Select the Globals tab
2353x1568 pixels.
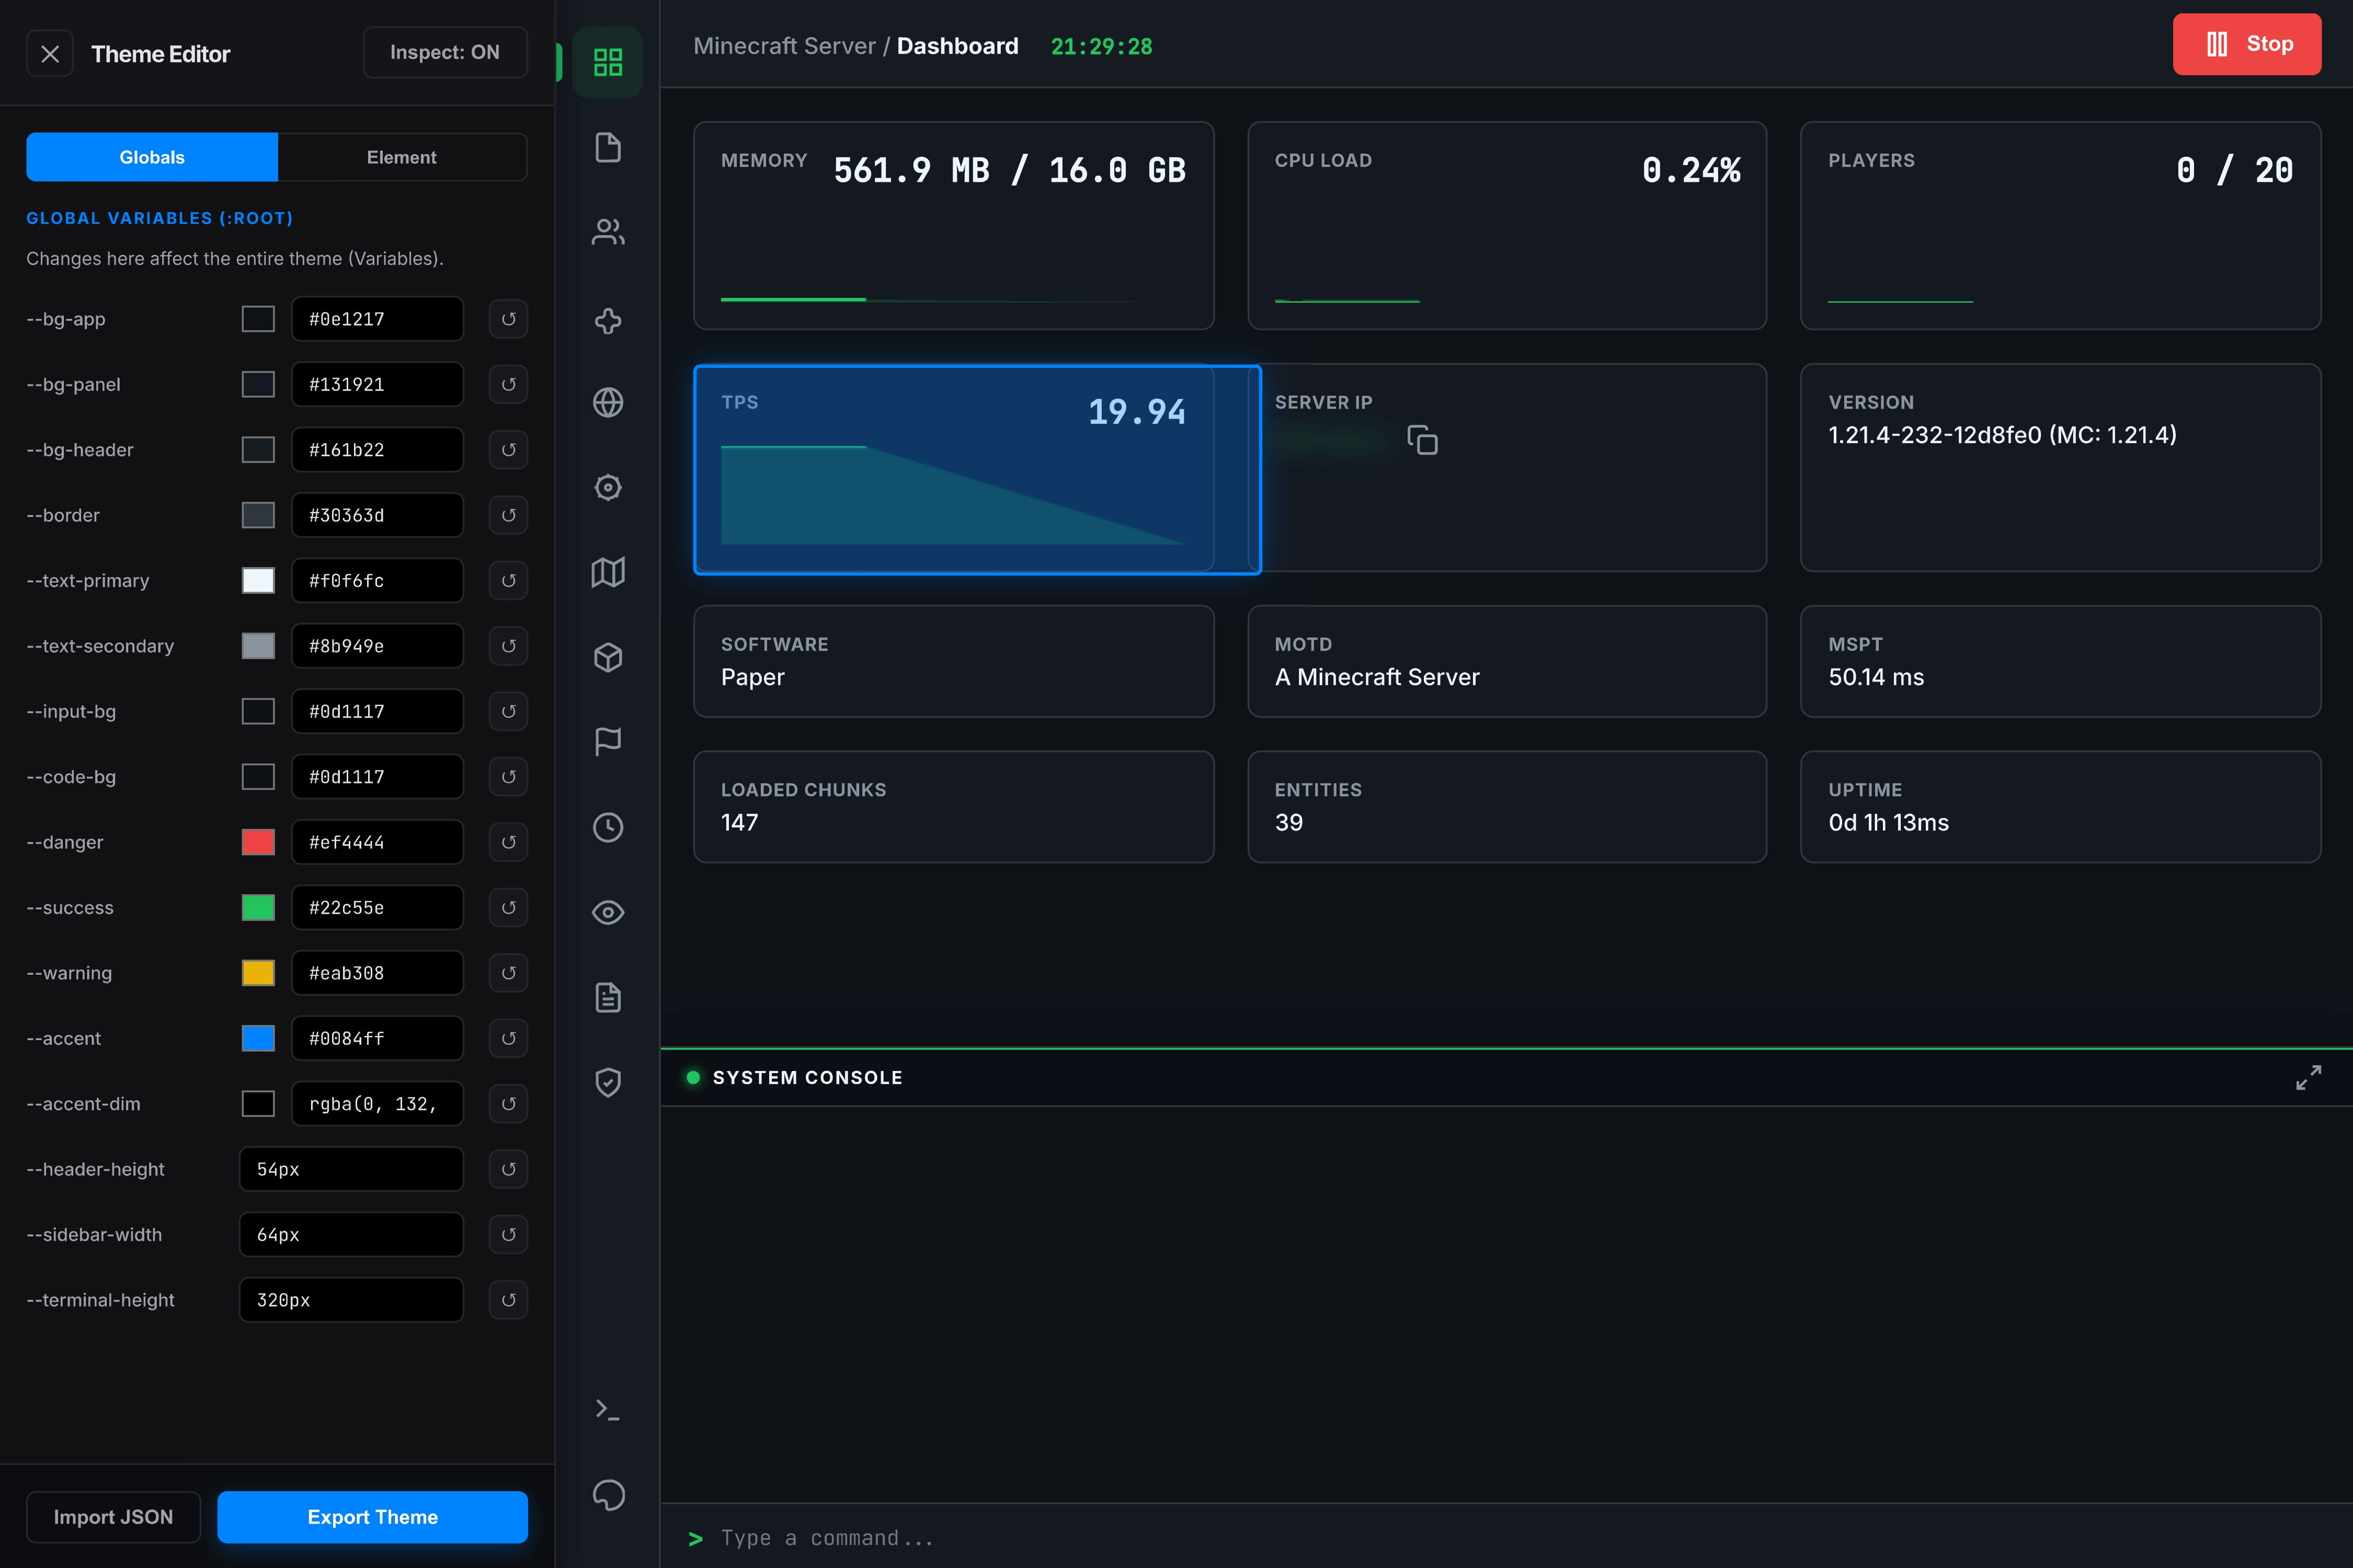click(152, 157)
